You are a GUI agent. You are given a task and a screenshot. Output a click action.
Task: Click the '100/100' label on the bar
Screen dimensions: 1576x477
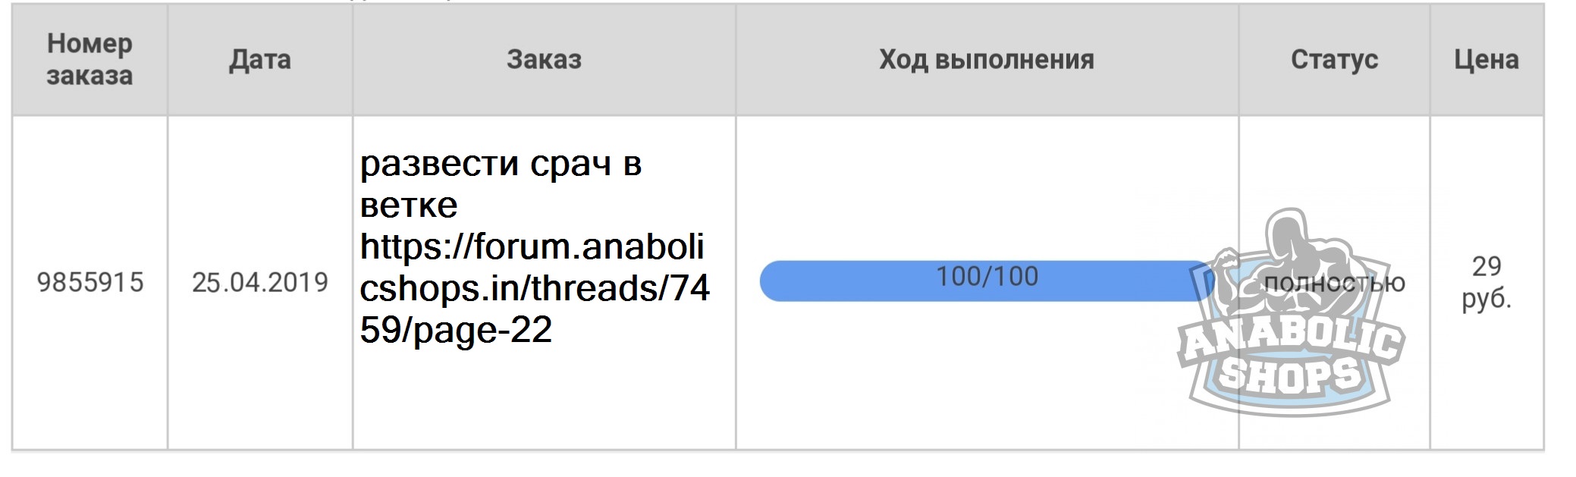pos(987,276)
